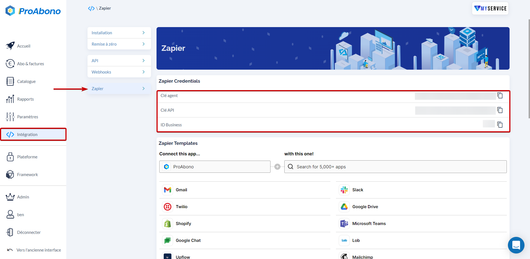This screenshot has height=259, width=530.
Task: Click the Microsoft Teams icon
Action: click(x=344, y=224)
